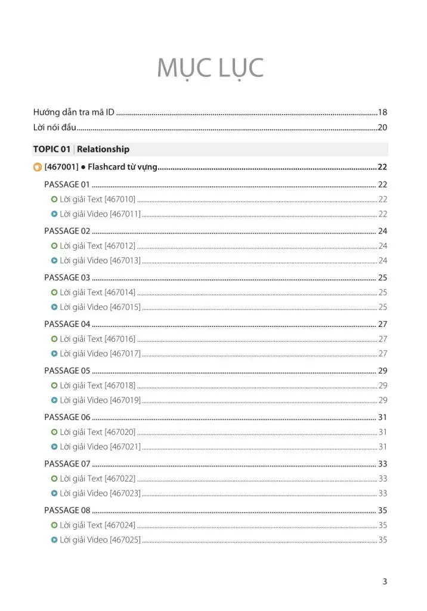
Task: Click blue play icon for Lời giải Video [467023]
Action: pyautogui.click(x=54, y=493)
